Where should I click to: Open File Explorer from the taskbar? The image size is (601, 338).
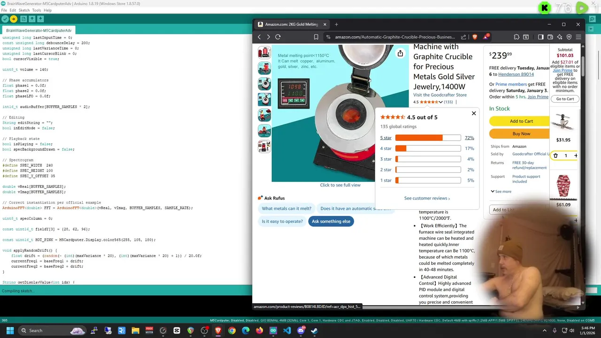click(x=135, y=330)
